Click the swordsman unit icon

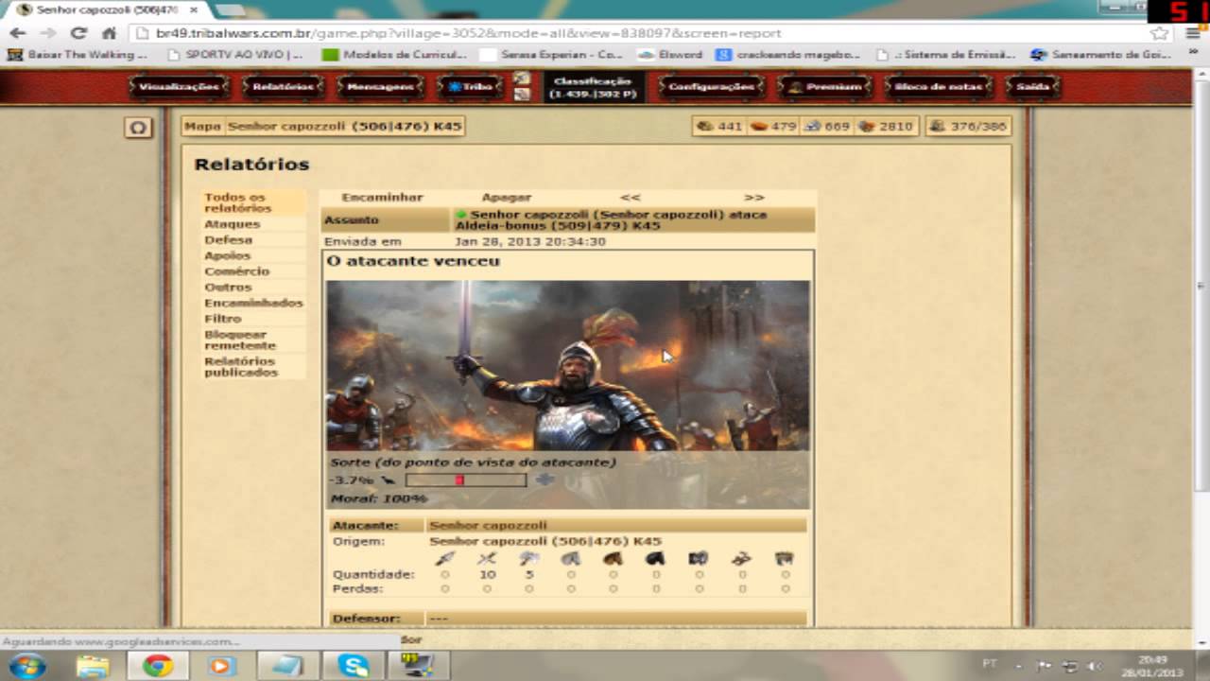487,559
